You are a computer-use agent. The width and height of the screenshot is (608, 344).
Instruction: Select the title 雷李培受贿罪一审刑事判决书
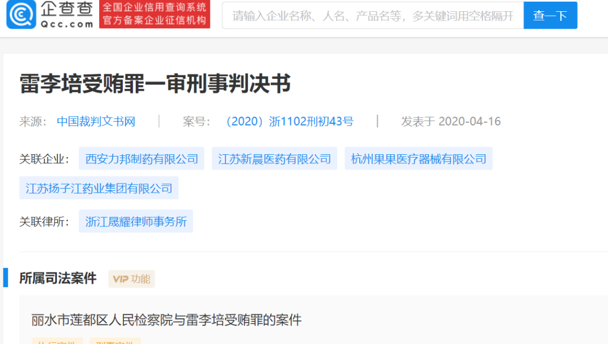(x=155, y=84)
